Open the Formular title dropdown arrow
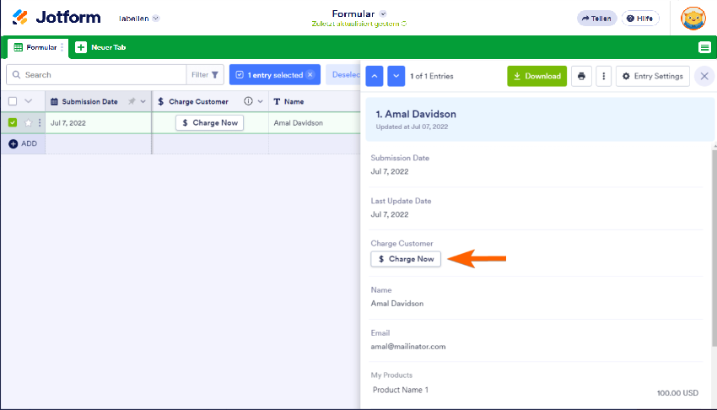Screen dimensions: 717x410 [383, 13]
